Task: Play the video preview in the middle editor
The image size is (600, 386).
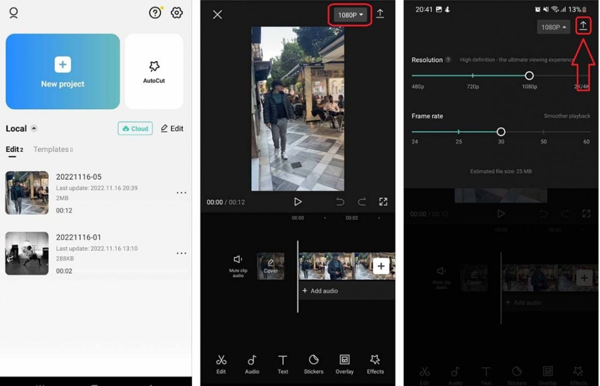Action: click(x=298, y=202)
